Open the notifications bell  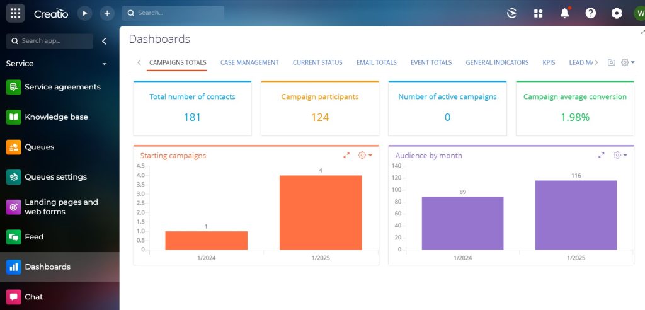(x=564, y=13)
